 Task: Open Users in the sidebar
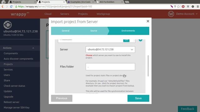click(x=7, y=75)
